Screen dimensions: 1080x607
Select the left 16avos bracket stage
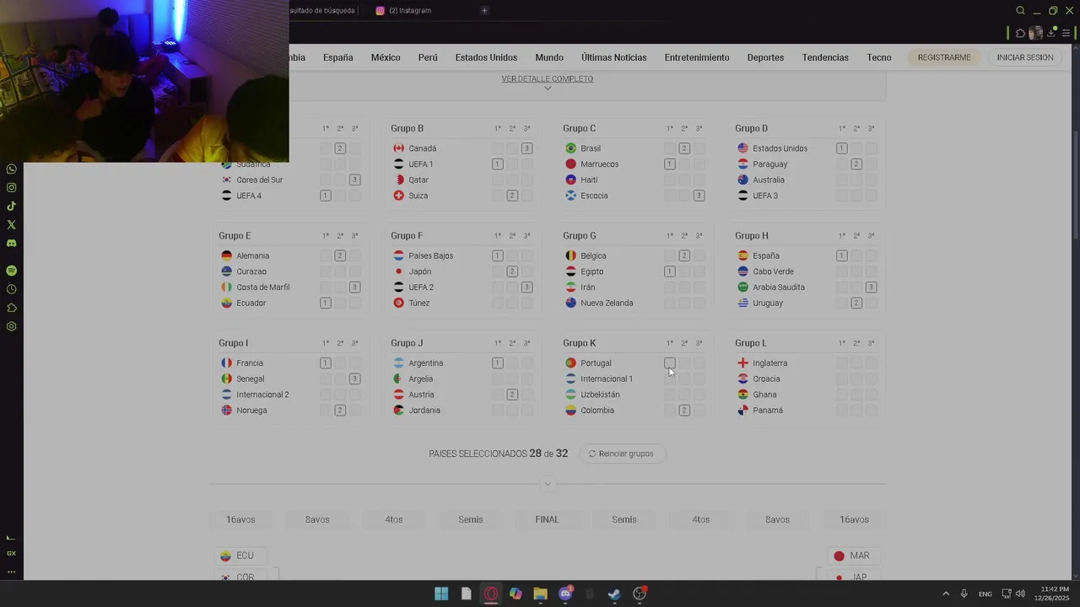point(240,519)
